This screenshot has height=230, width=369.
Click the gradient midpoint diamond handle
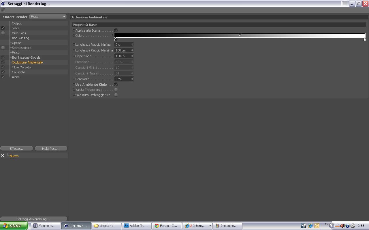pos(240,35)
